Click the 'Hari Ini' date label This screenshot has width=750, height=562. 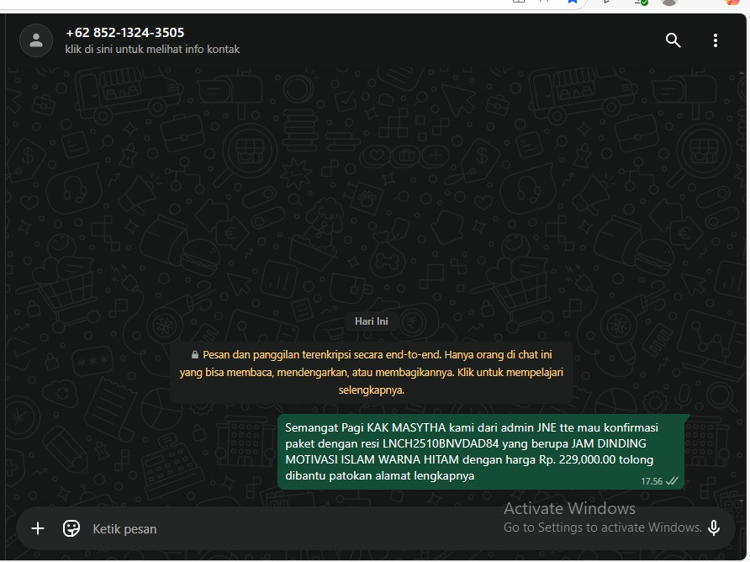click(371, 321)
